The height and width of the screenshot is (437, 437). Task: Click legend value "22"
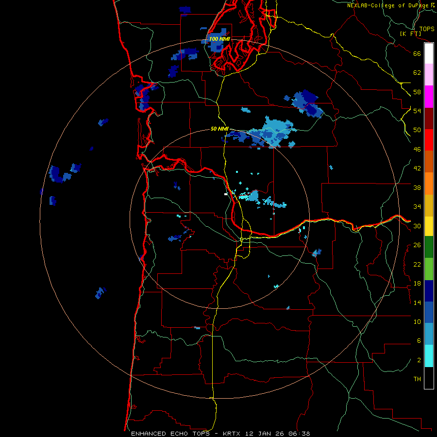pyautogui.click(x=417, y=264)
